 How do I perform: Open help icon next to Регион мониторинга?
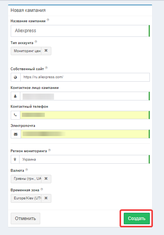pyautogui.click(x=49, y=150)
